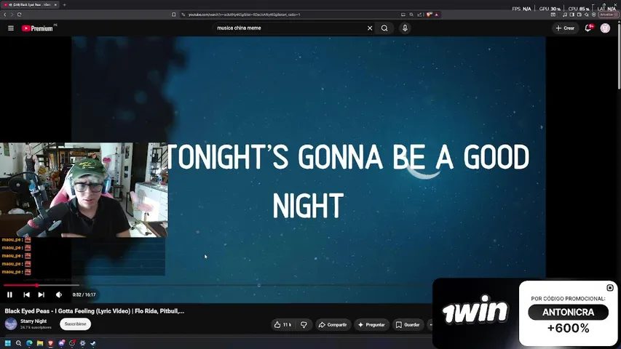This screenshot has height=349, width=621.
Task: Clear the search box with the X
Action: point(370,28)
